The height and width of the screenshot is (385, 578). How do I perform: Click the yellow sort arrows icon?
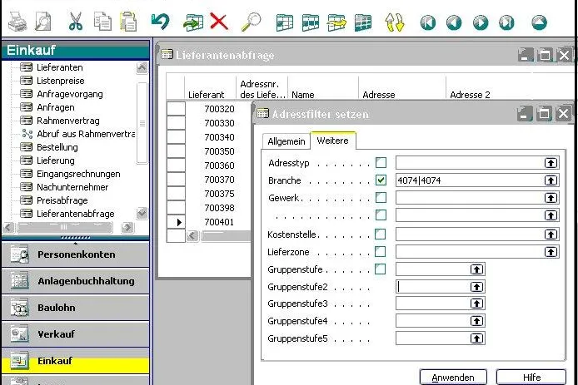pyautogui.click(x=395, y=22)
